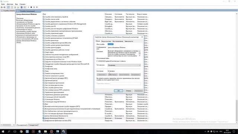Open the Действие menu
238x134 pixels.
[10, 4]
